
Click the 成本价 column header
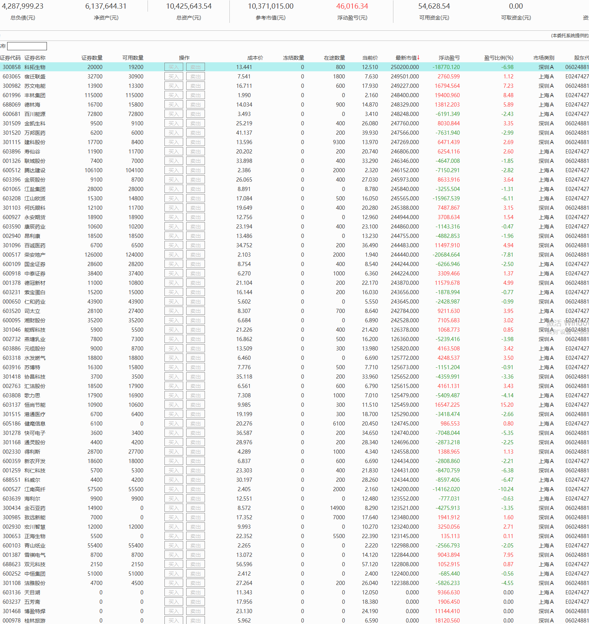coord(255,58)
